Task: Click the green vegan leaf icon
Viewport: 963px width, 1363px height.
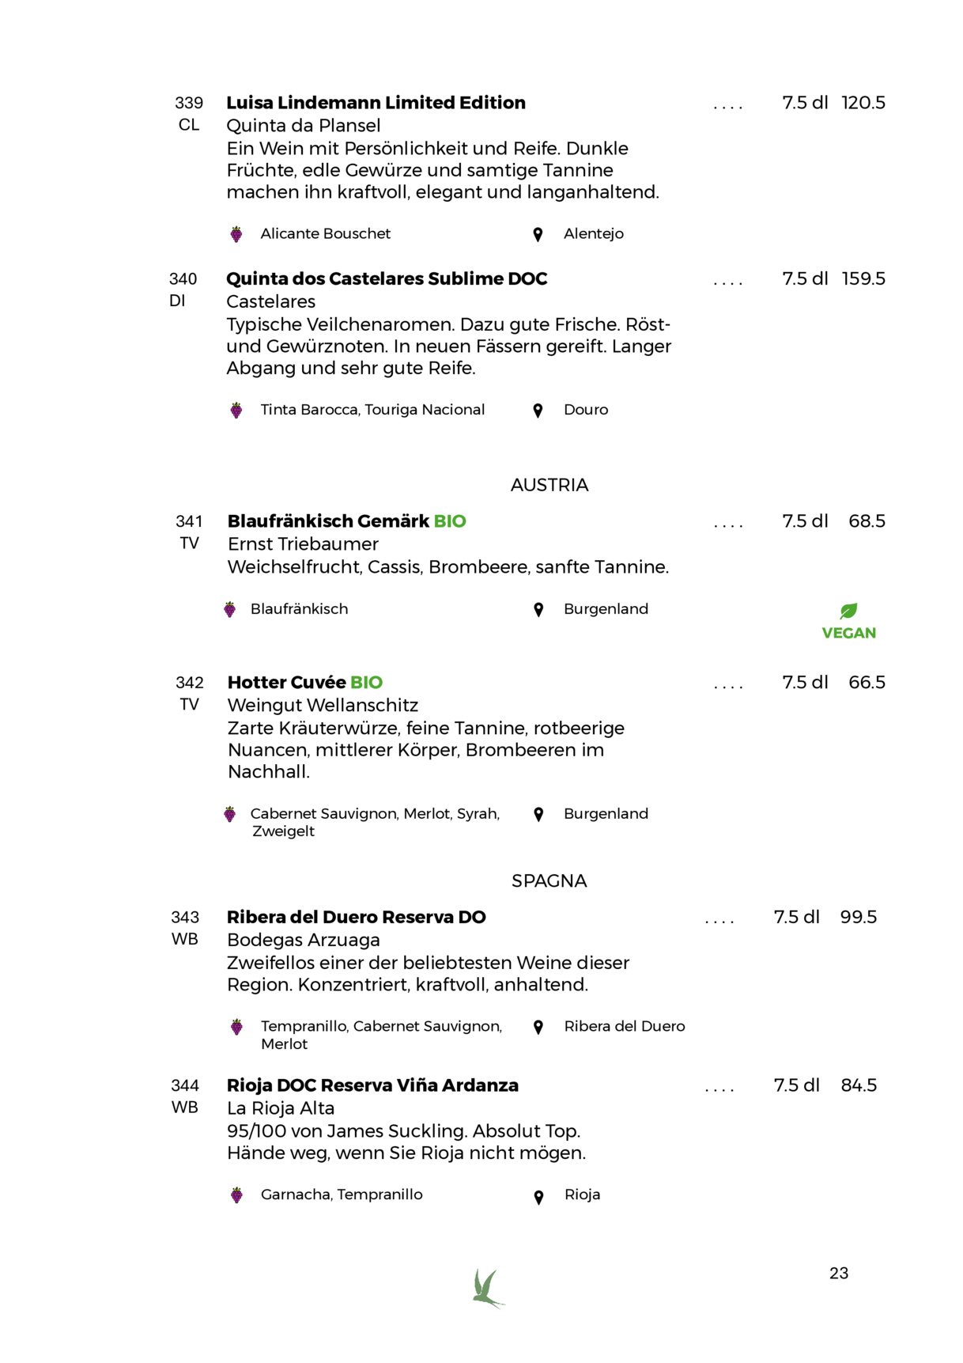Action: click(848, 611)
